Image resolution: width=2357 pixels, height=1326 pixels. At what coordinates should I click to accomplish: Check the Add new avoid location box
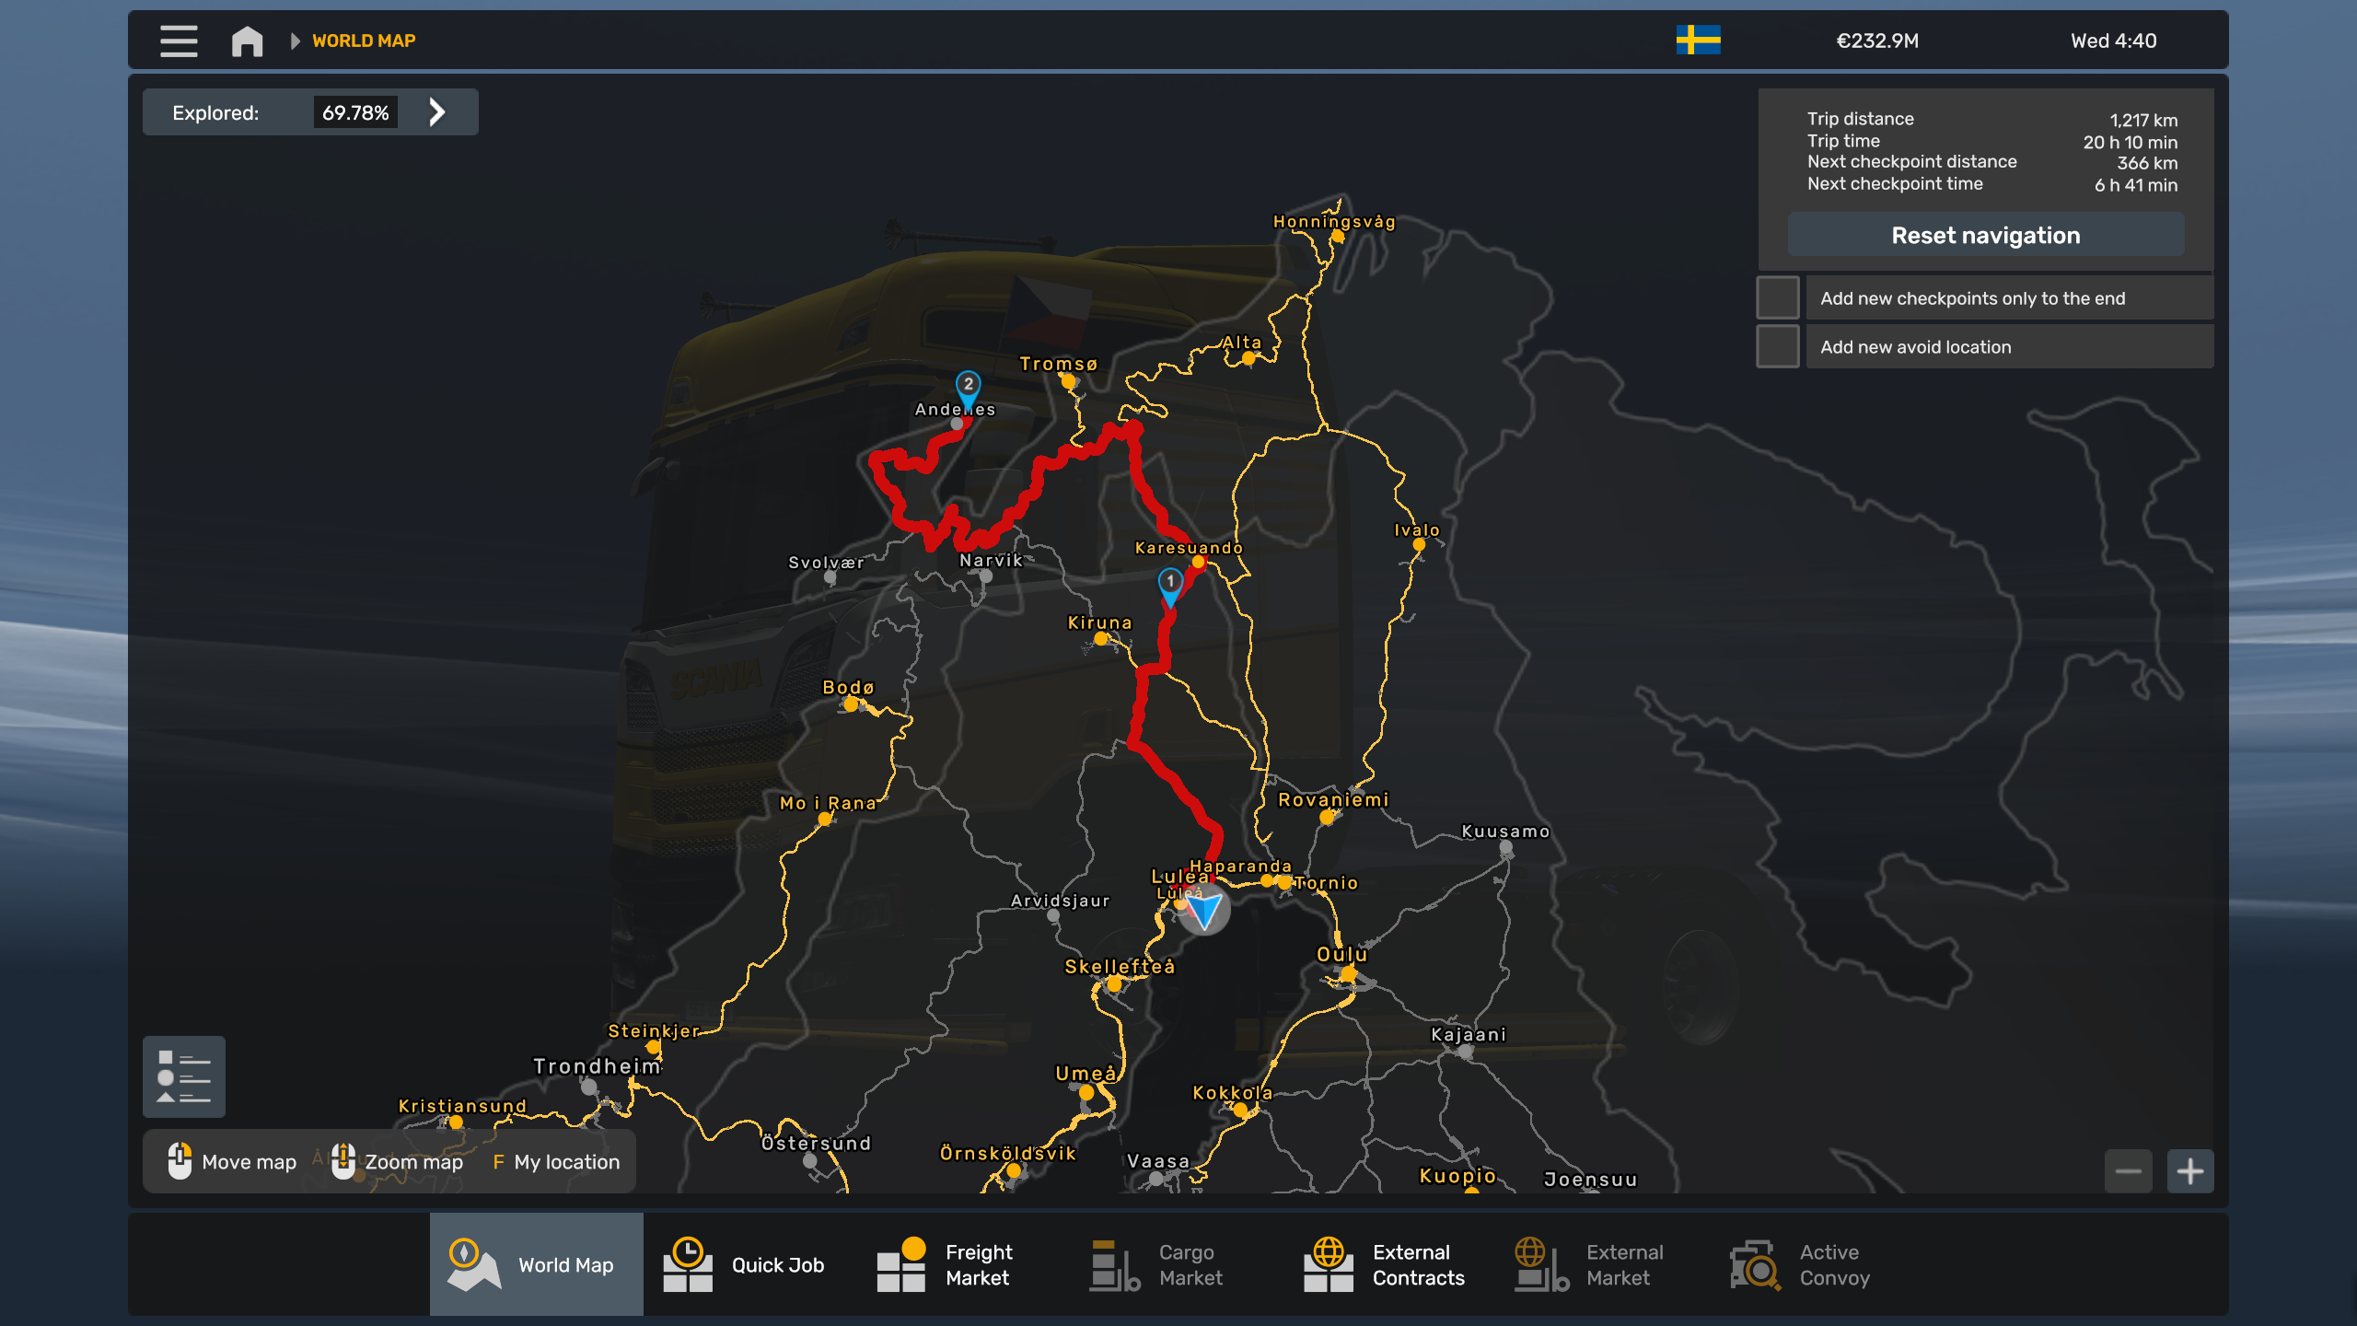(x=1777, y=347)
